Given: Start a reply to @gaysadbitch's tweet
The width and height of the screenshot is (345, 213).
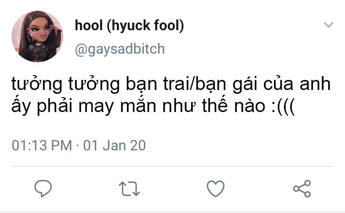Looking at the screenshot, I should tap(43, 189).
